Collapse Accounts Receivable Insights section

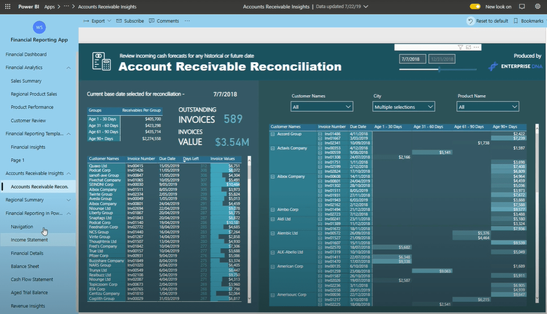(68, 174)
